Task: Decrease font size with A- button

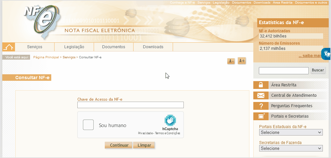Action: pos(231,61)
